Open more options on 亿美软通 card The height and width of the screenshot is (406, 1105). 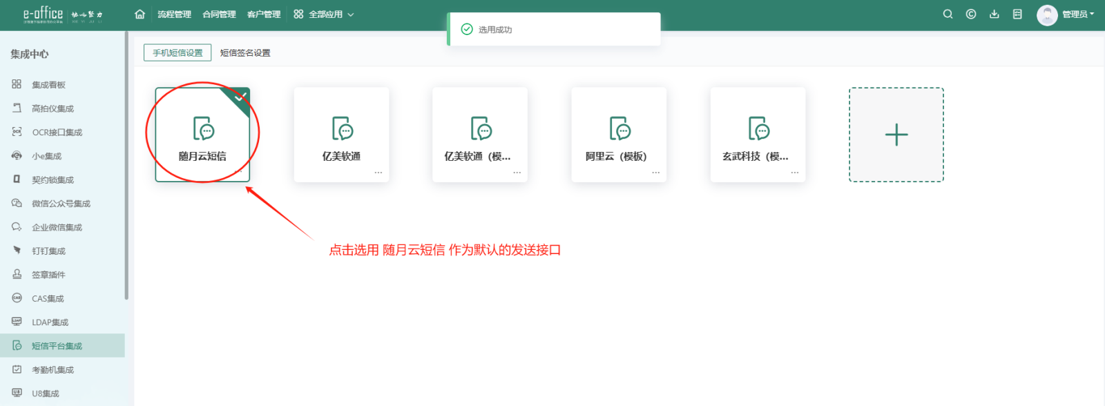(x=378, y=173)
